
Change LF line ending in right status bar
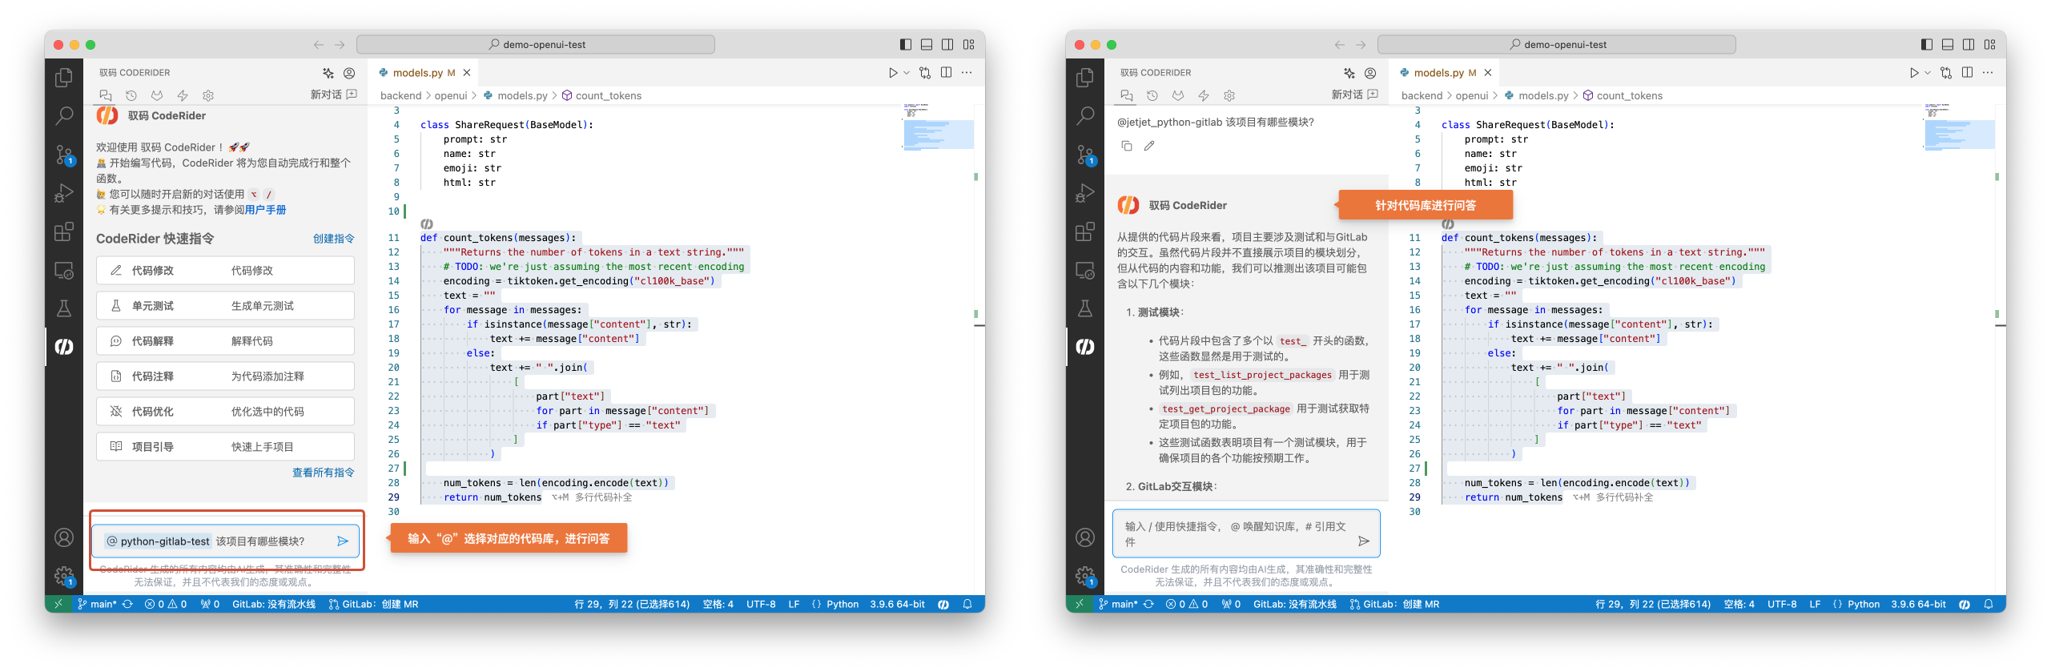(x=1815, y=605)
